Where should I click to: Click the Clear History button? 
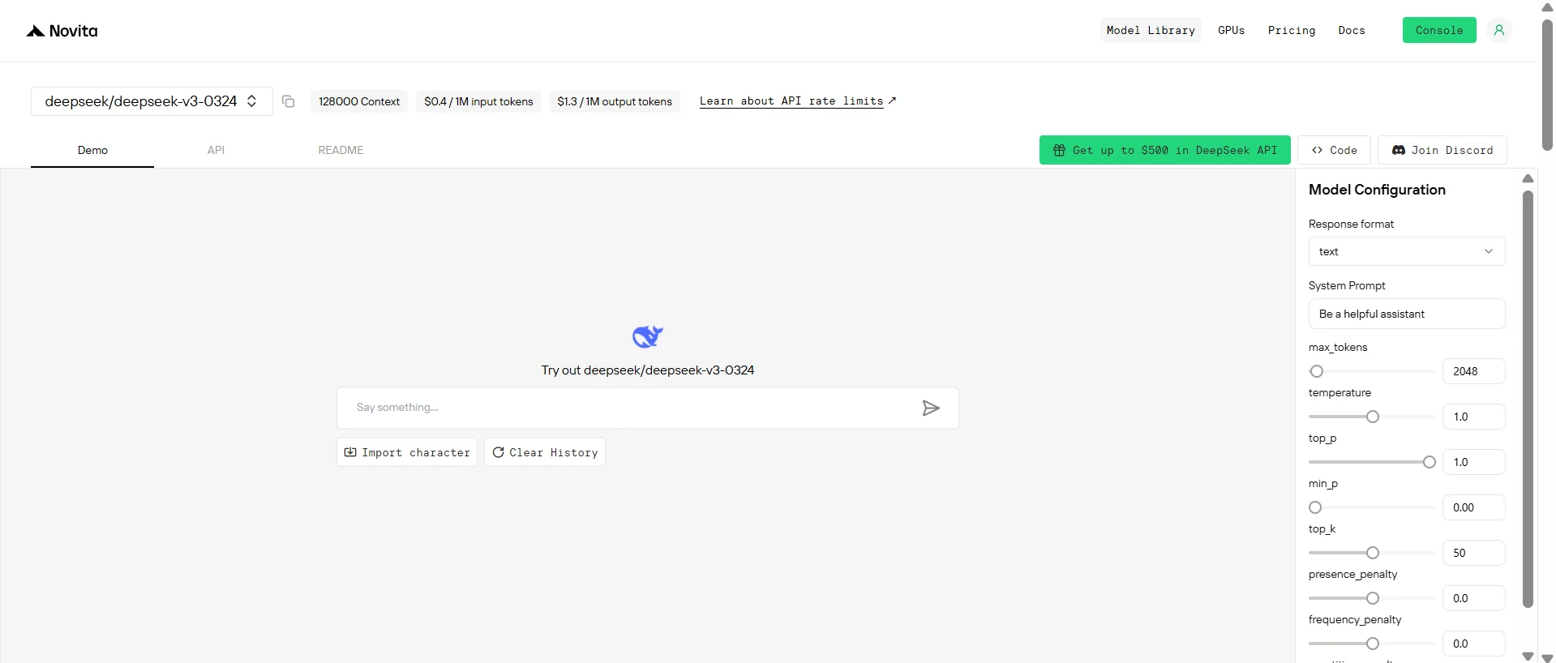(x=545, y=452)
